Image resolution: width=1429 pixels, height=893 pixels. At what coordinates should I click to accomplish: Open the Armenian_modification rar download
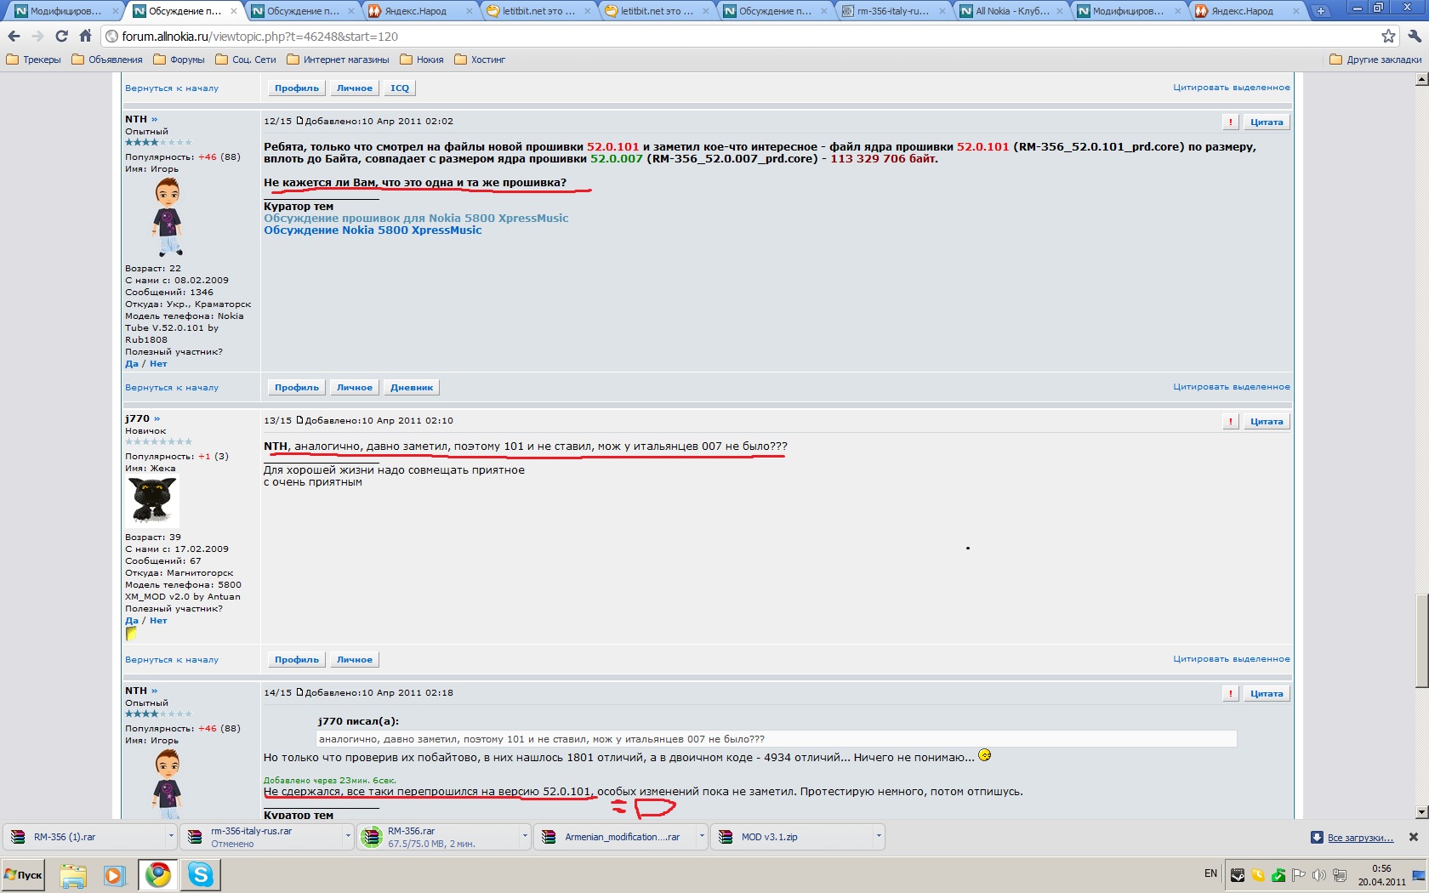tap(614, 837)
